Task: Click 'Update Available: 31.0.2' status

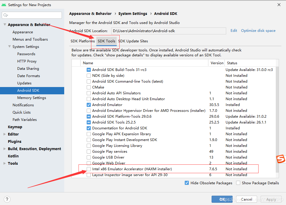Action: click(246, 117)
